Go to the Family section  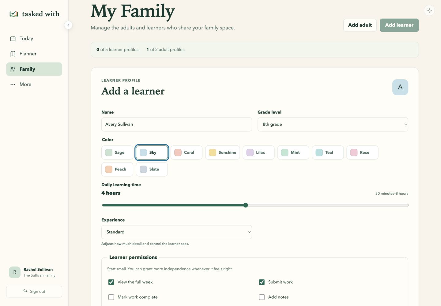click(34, 69)
